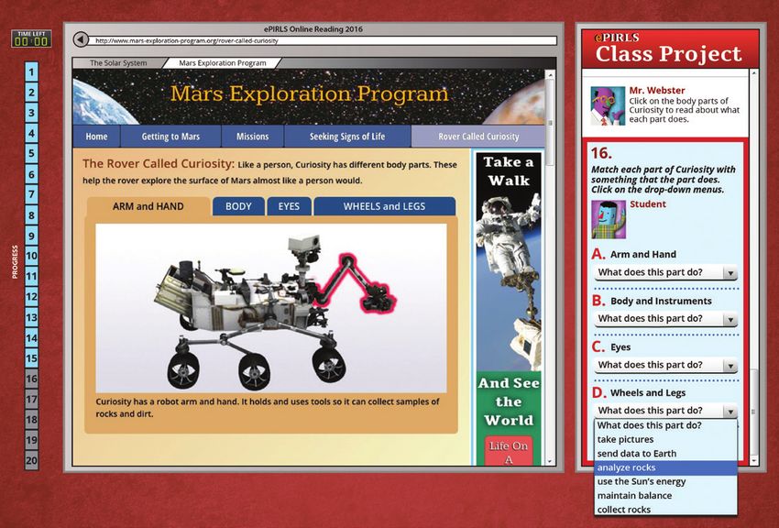Screen dimensions: 779x528
Task: Select the BODY tab
Action: click(238, 206)
